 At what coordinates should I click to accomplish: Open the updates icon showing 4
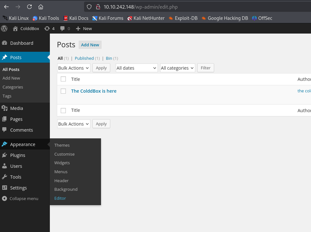click(x=47, y=28)
